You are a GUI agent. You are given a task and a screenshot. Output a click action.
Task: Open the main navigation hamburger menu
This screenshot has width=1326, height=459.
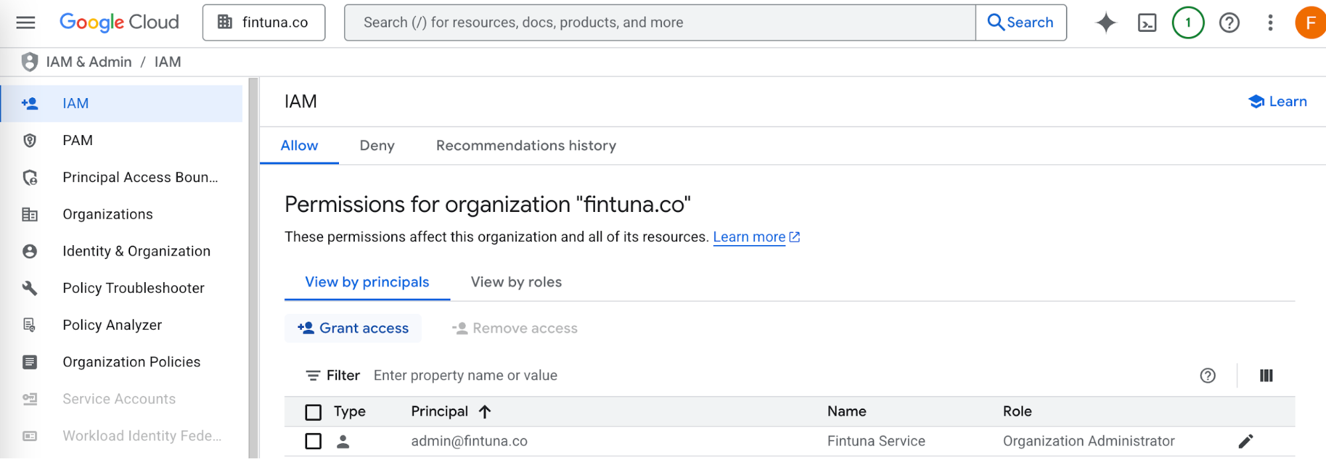point(26,23)
